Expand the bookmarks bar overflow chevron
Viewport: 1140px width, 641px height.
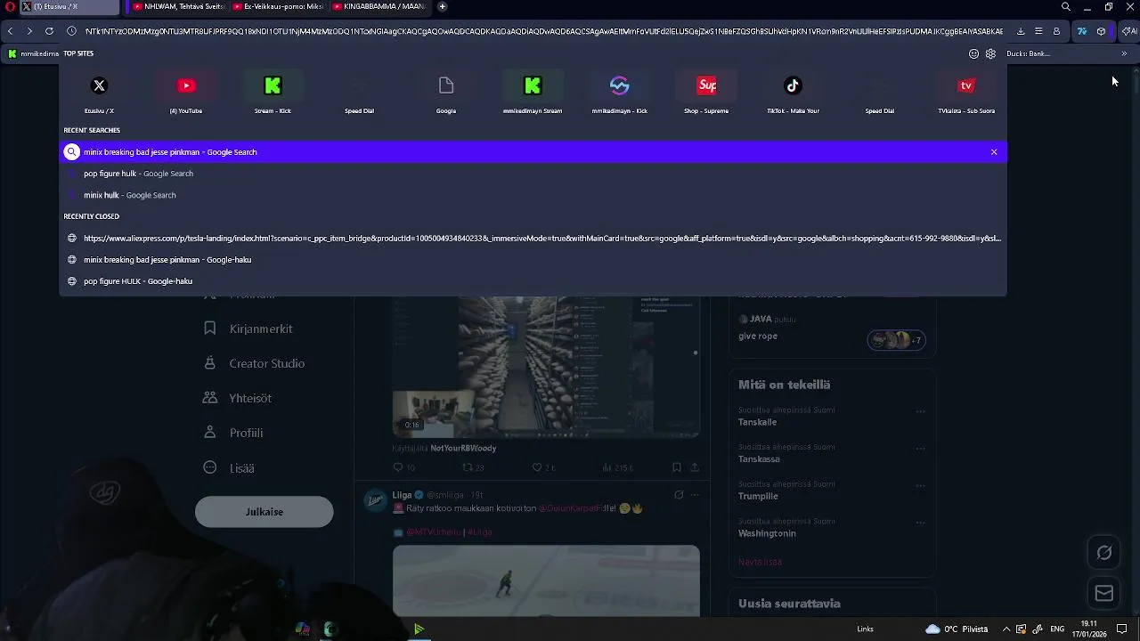[x=1124, y=53]
